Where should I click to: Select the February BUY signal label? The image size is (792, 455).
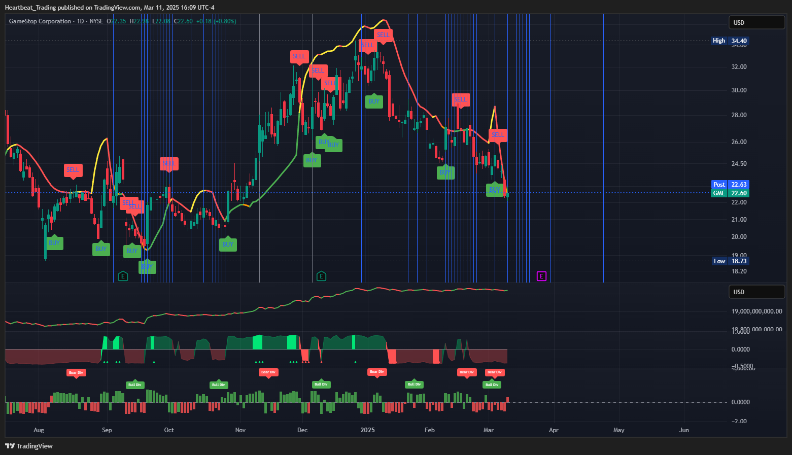[x=445, y=171]
